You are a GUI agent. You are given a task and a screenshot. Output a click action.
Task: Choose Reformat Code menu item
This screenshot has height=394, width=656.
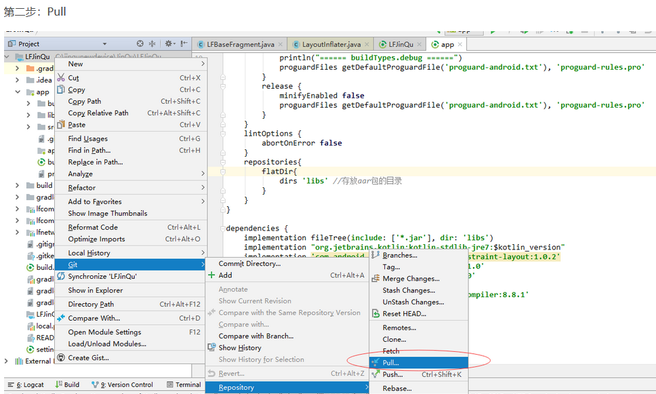131,227
